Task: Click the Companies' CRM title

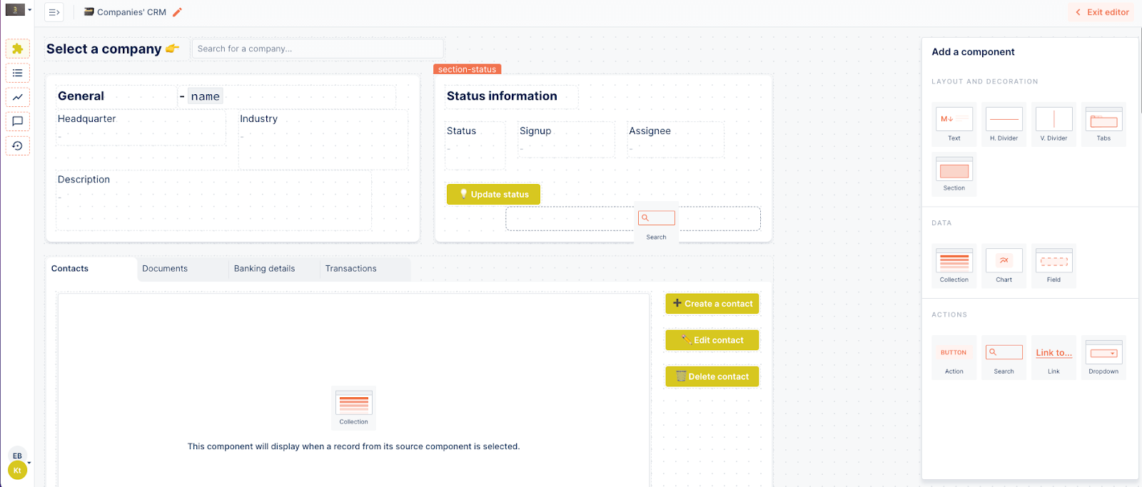Action: click(x=131, y=12)
